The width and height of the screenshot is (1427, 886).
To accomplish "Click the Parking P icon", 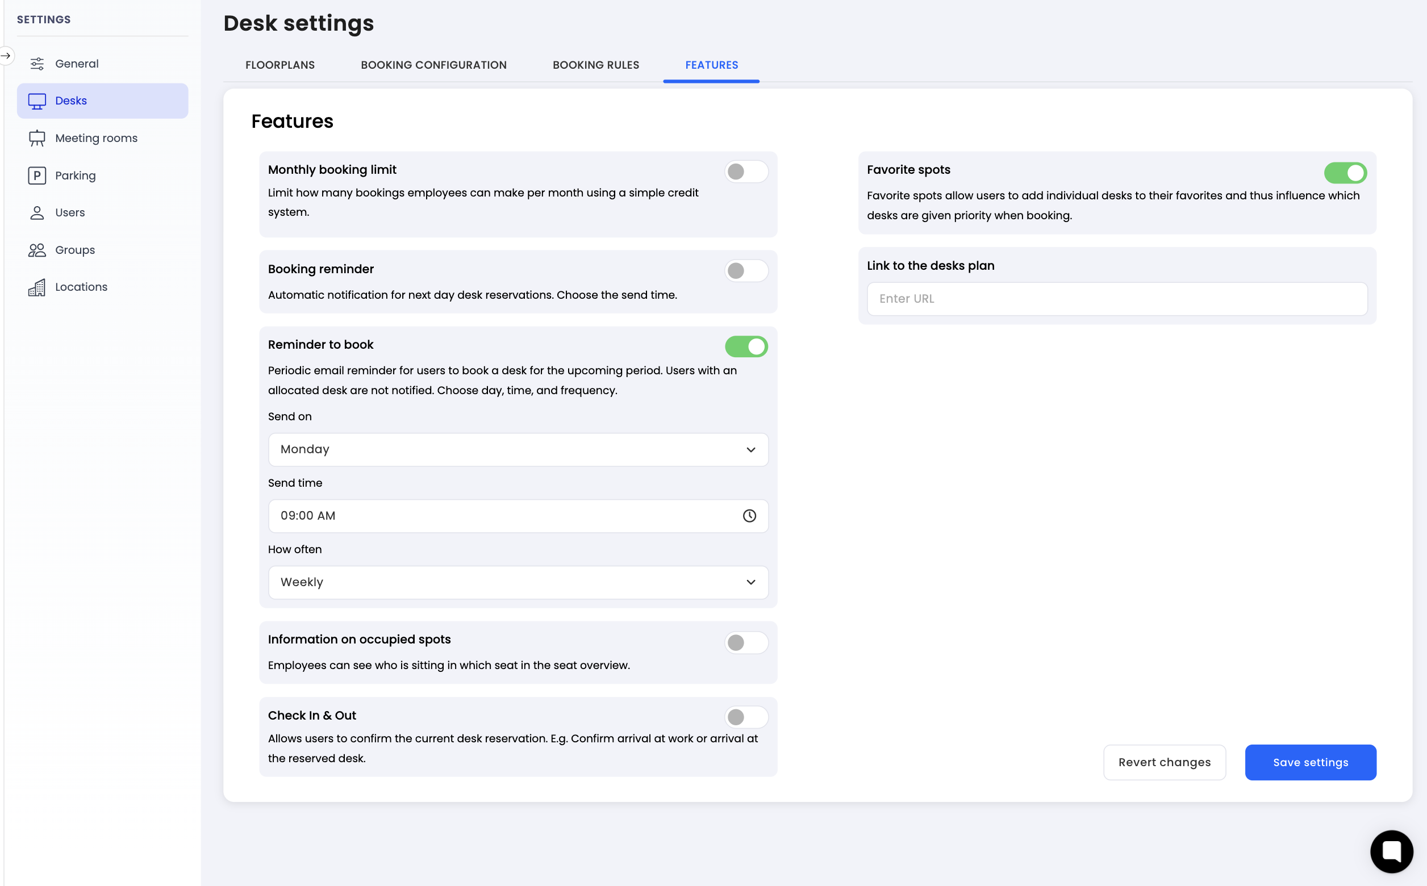I will click(37, 175).
